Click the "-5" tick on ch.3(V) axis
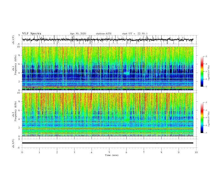221x171 pixels. pos(19,148)
